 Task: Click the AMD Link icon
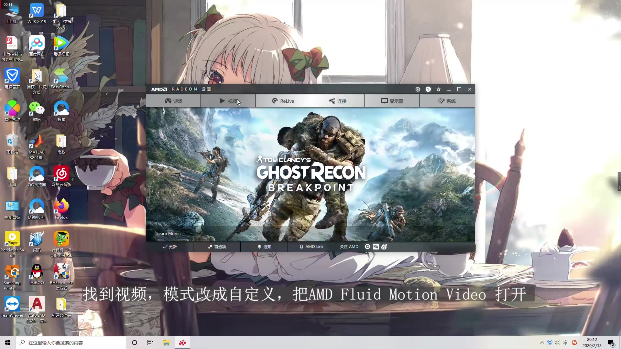pos(311,247)
